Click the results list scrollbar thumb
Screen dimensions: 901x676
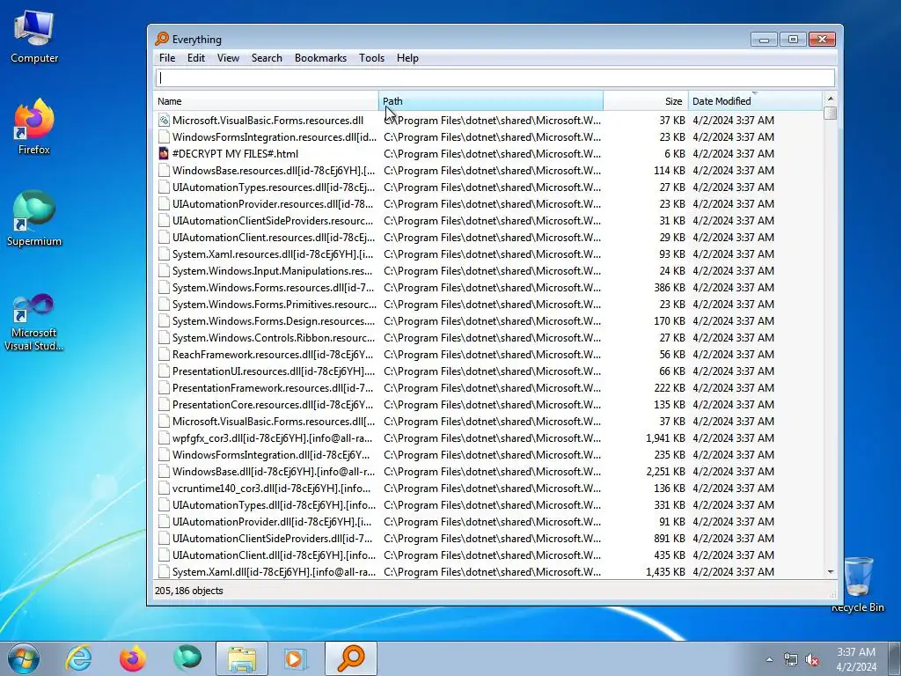tap(830, 113)
